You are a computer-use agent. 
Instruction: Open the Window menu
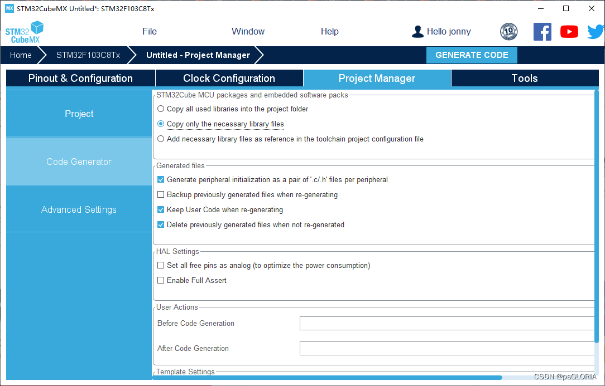tap(248, 32)
